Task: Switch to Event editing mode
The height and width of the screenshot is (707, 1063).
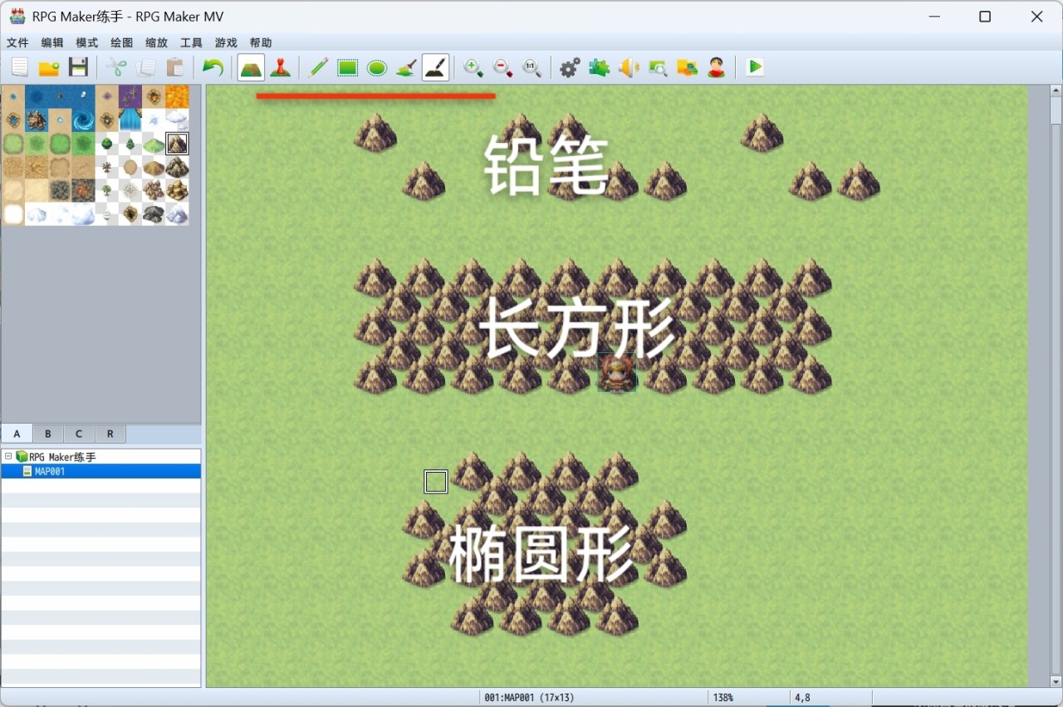Action: pos(281,67)
